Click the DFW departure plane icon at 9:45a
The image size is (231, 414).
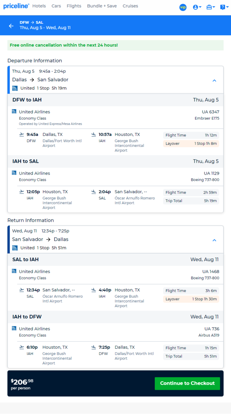point(22,135)
